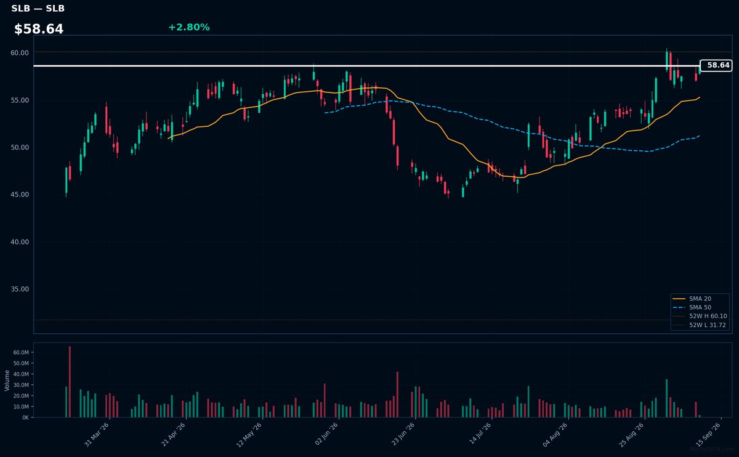Viewport: 739px width, 457px height.
Task: Click the 40.00 price axis label
Action: click(20, 242)
